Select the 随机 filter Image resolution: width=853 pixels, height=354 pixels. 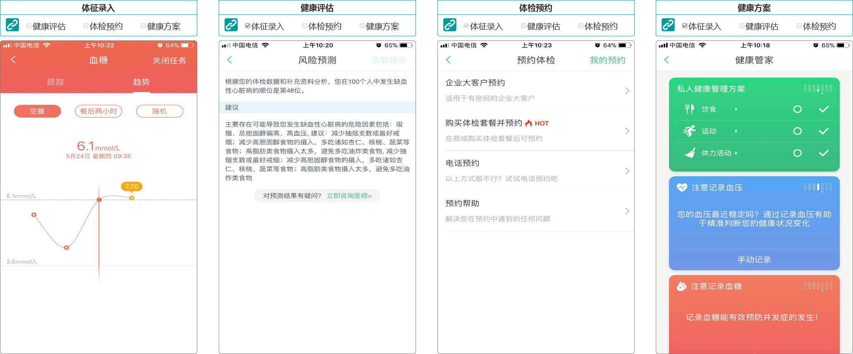pos(160,111)
